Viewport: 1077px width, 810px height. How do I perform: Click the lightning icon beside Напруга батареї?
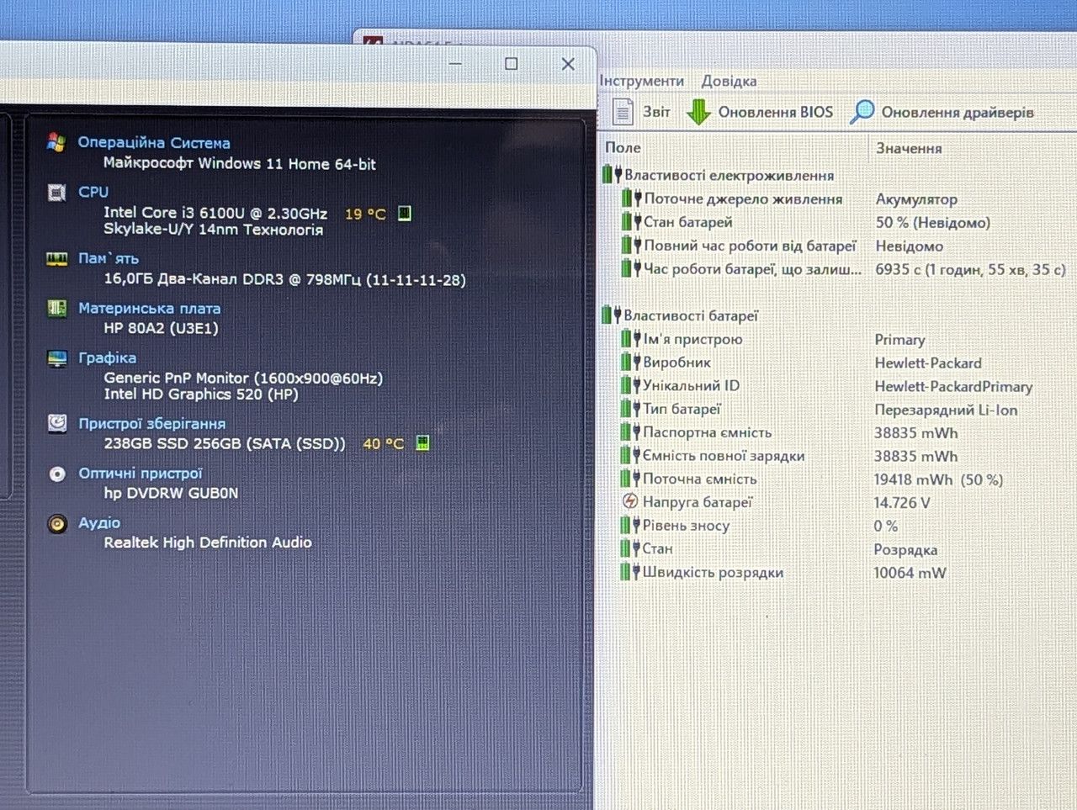tap(630, 502)
